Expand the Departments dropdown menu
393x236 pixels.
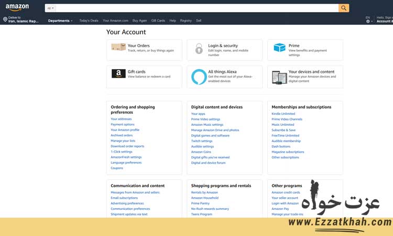tap(60, 21)
